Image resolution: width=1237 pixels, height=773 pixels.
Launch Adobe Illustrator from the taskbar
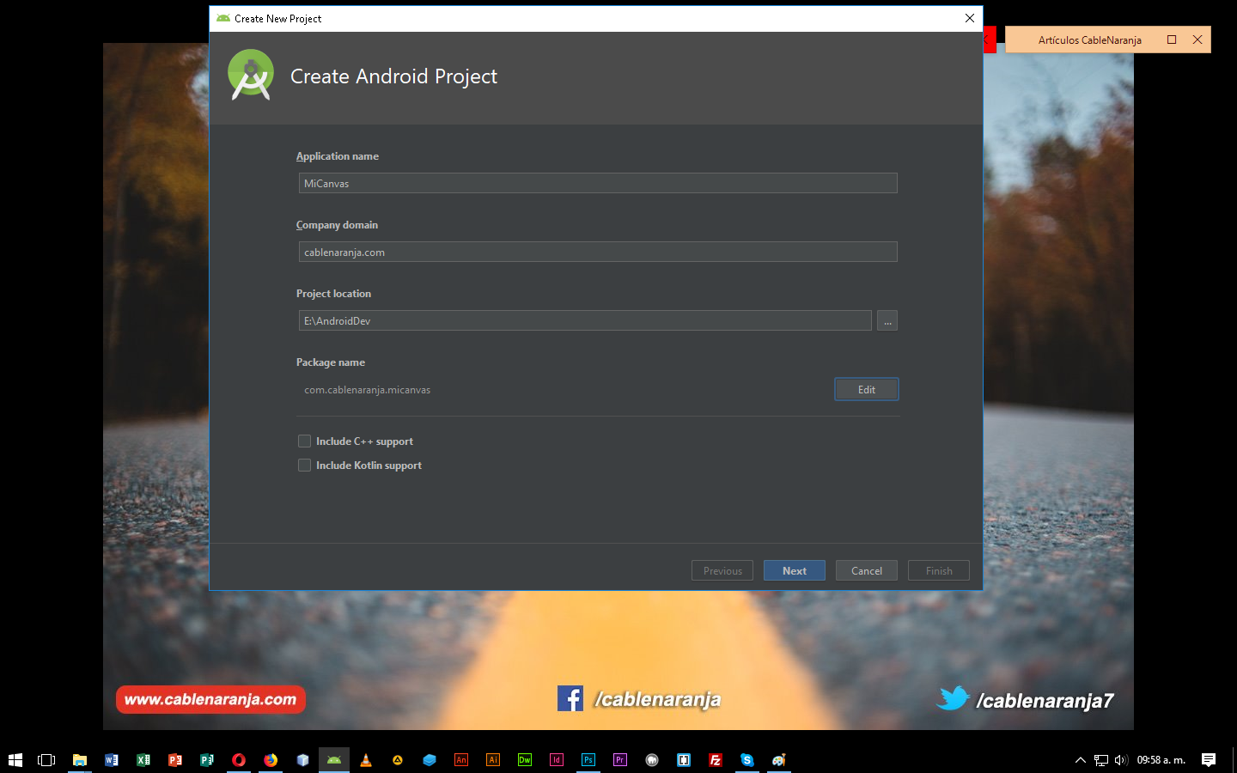[493, 760]
